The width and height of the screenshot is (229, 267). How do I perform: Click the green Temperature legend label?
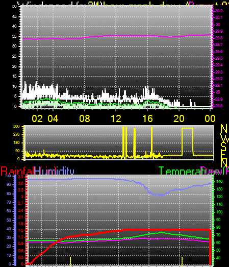(180, 171)
